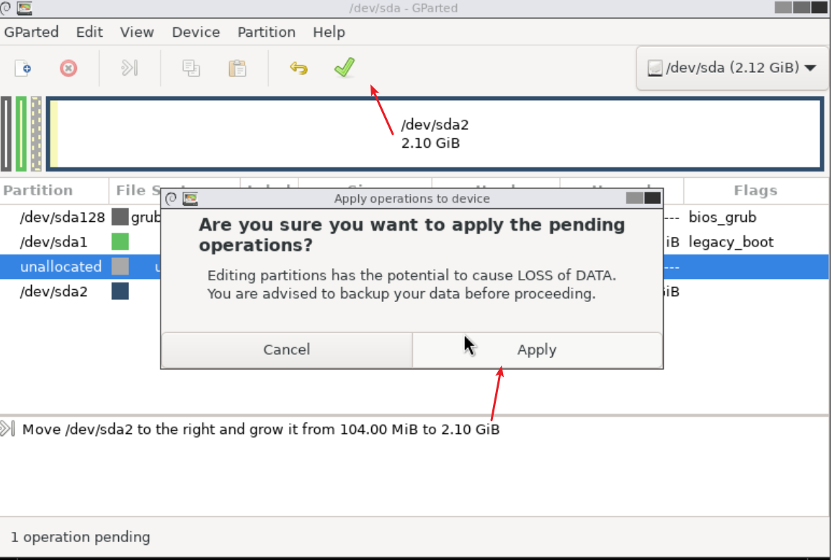The height and width of the screenshot is (560, 831).
Task: Click the /dev/sda2 block in disk map
Action: click(435, 135)
